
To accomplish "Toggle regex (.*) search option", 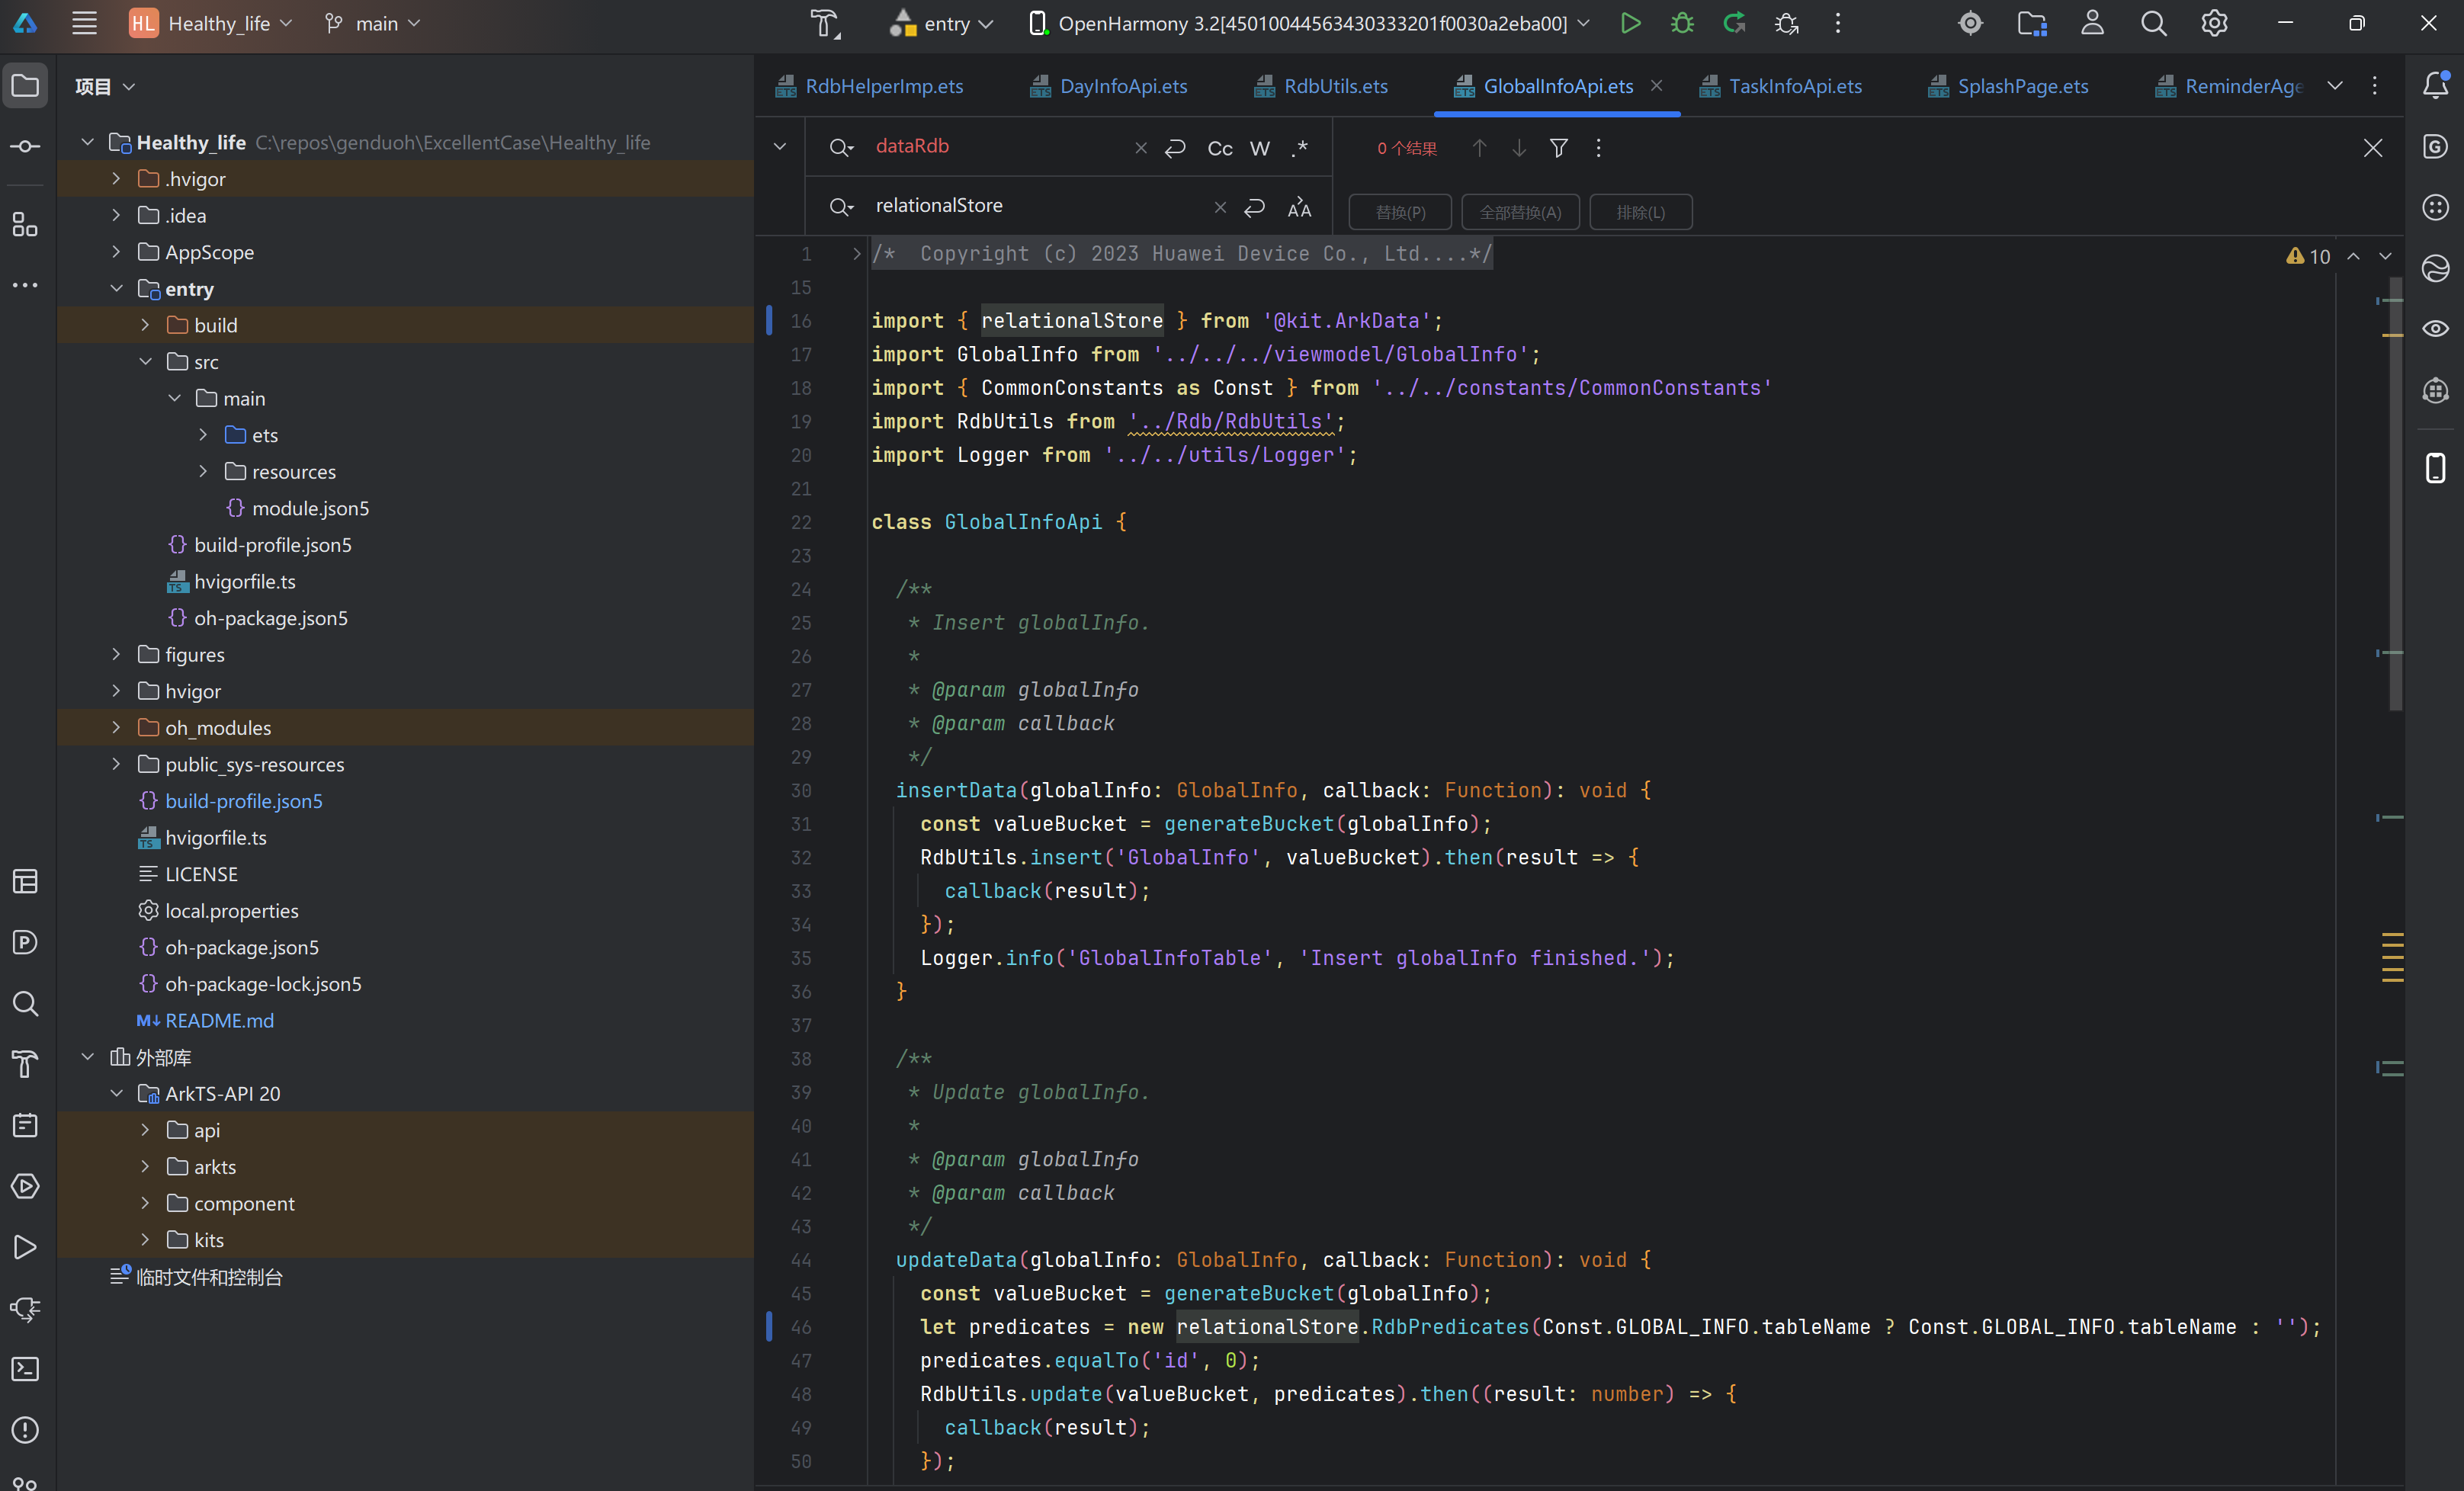I will point(1300,148).
